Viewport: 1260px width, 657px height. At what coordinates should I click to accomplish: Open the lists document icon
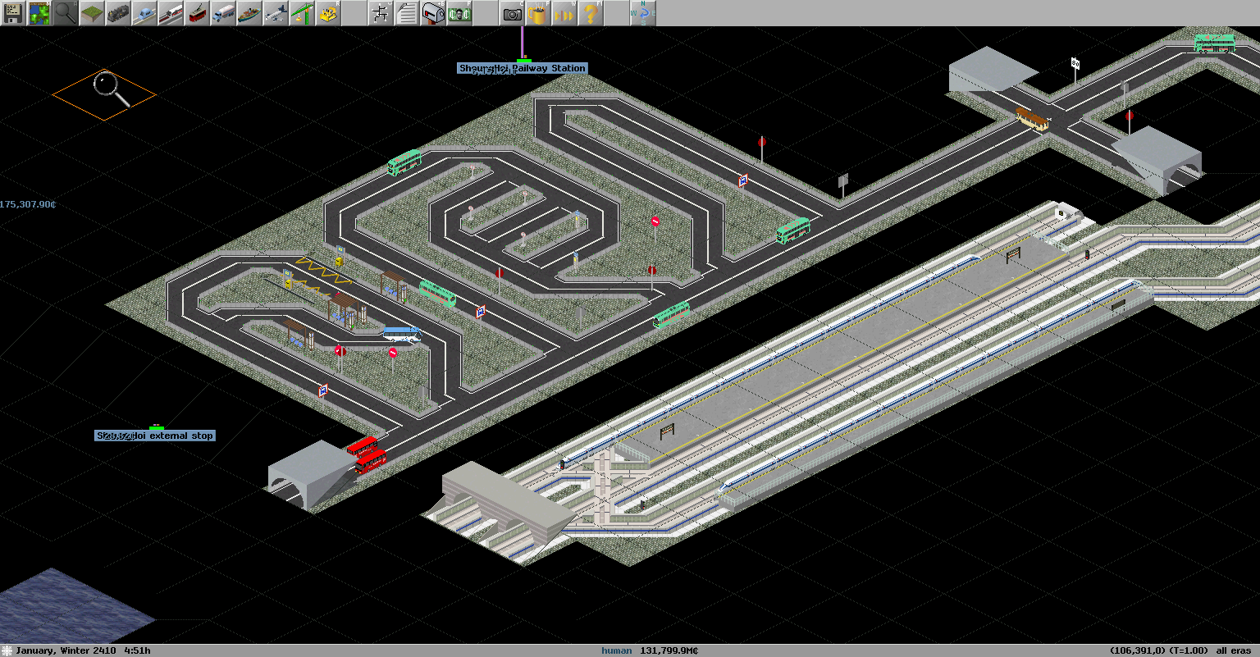[x=407, y=13]
